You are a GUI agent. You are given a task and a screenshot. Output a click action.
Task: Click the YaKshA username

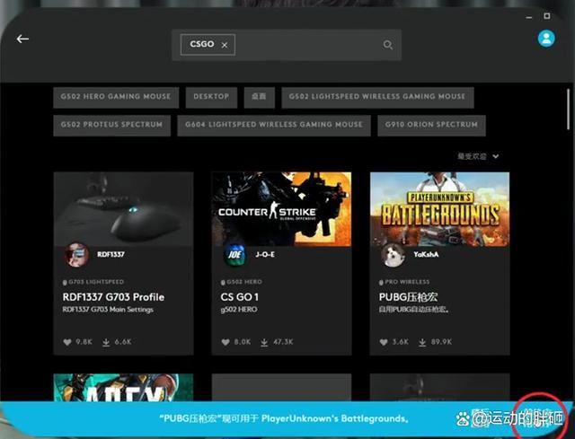point(426,254)
